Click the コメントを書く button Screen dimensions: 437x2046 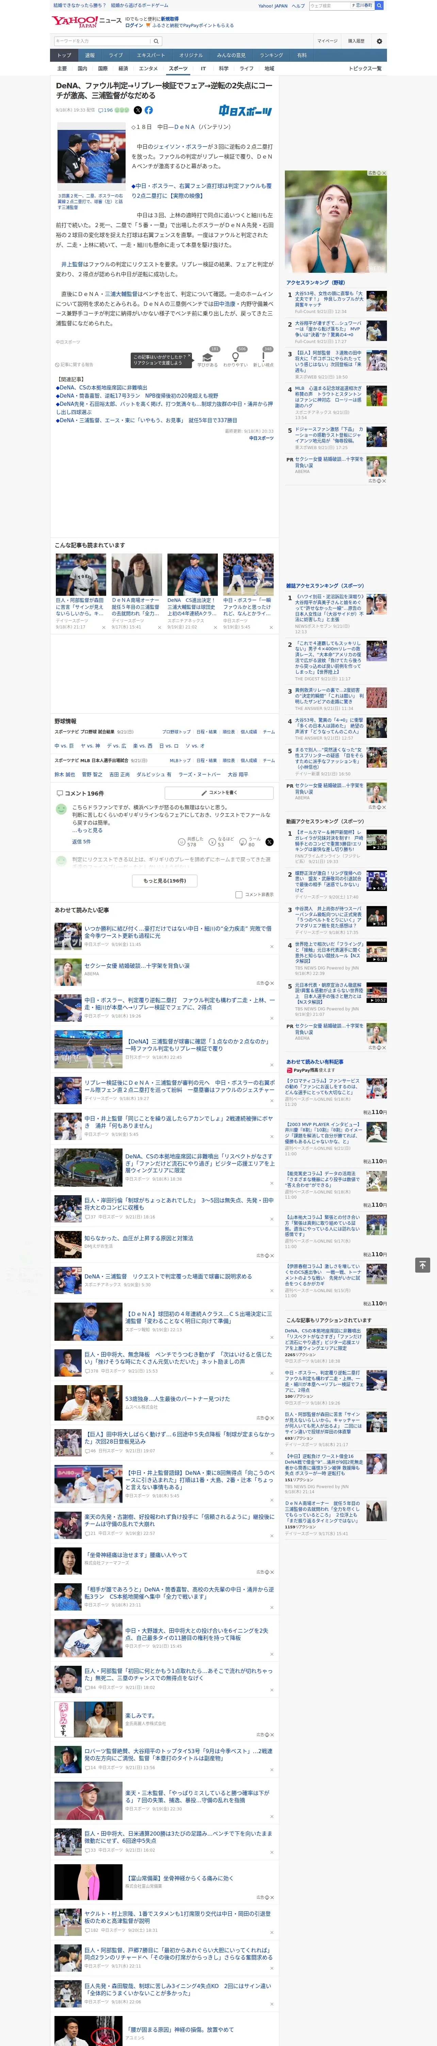pyautogui.click(x=219, y=793)
